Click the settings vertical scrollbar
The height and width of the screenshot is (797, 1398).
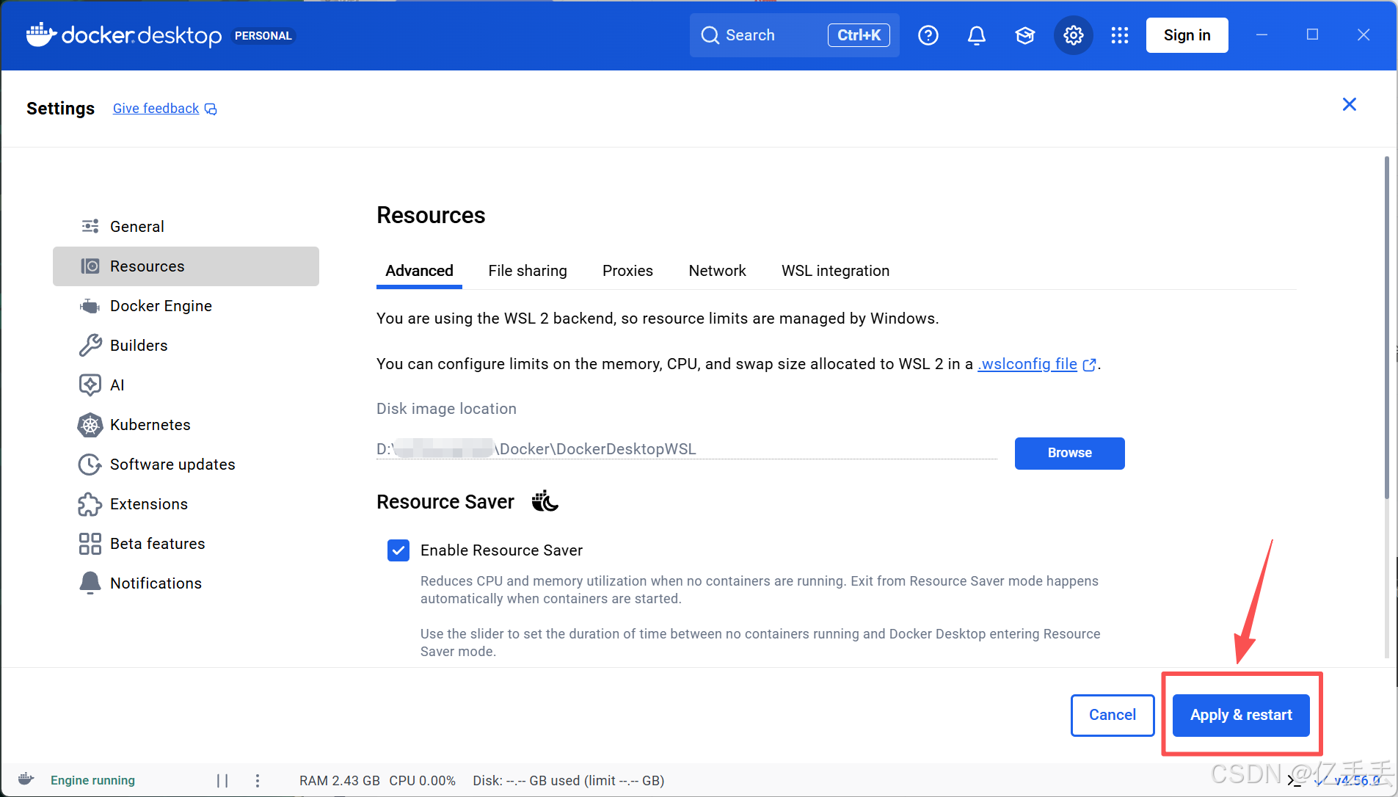pyautogui.click(x=1386, y=327)
